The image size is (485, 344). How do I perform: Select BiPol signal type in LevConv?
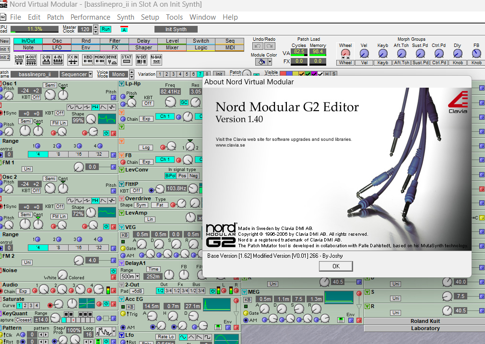pyautogui.click(x=170, y=176)
